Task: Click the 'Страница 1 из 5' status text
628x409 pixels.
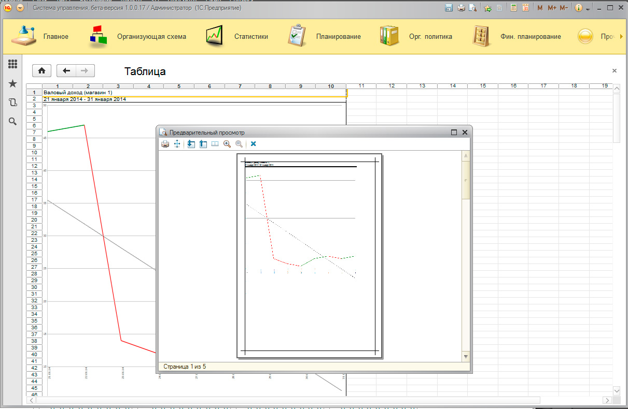Action: (x=185, y=367)
